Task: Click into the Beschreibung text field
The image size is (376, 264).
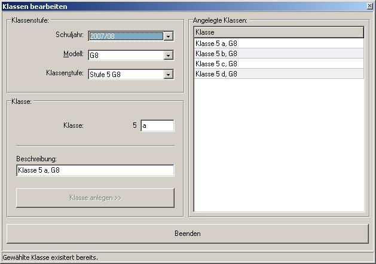Action: [95, 171]
